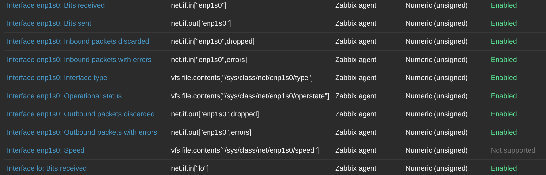Toggle Enabled status for Operational status item
This screenshot has width=546, height=175.
coord(504,96)
